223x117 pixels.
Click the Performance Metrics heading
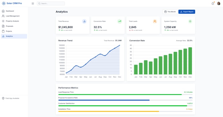tap(68, 88)
